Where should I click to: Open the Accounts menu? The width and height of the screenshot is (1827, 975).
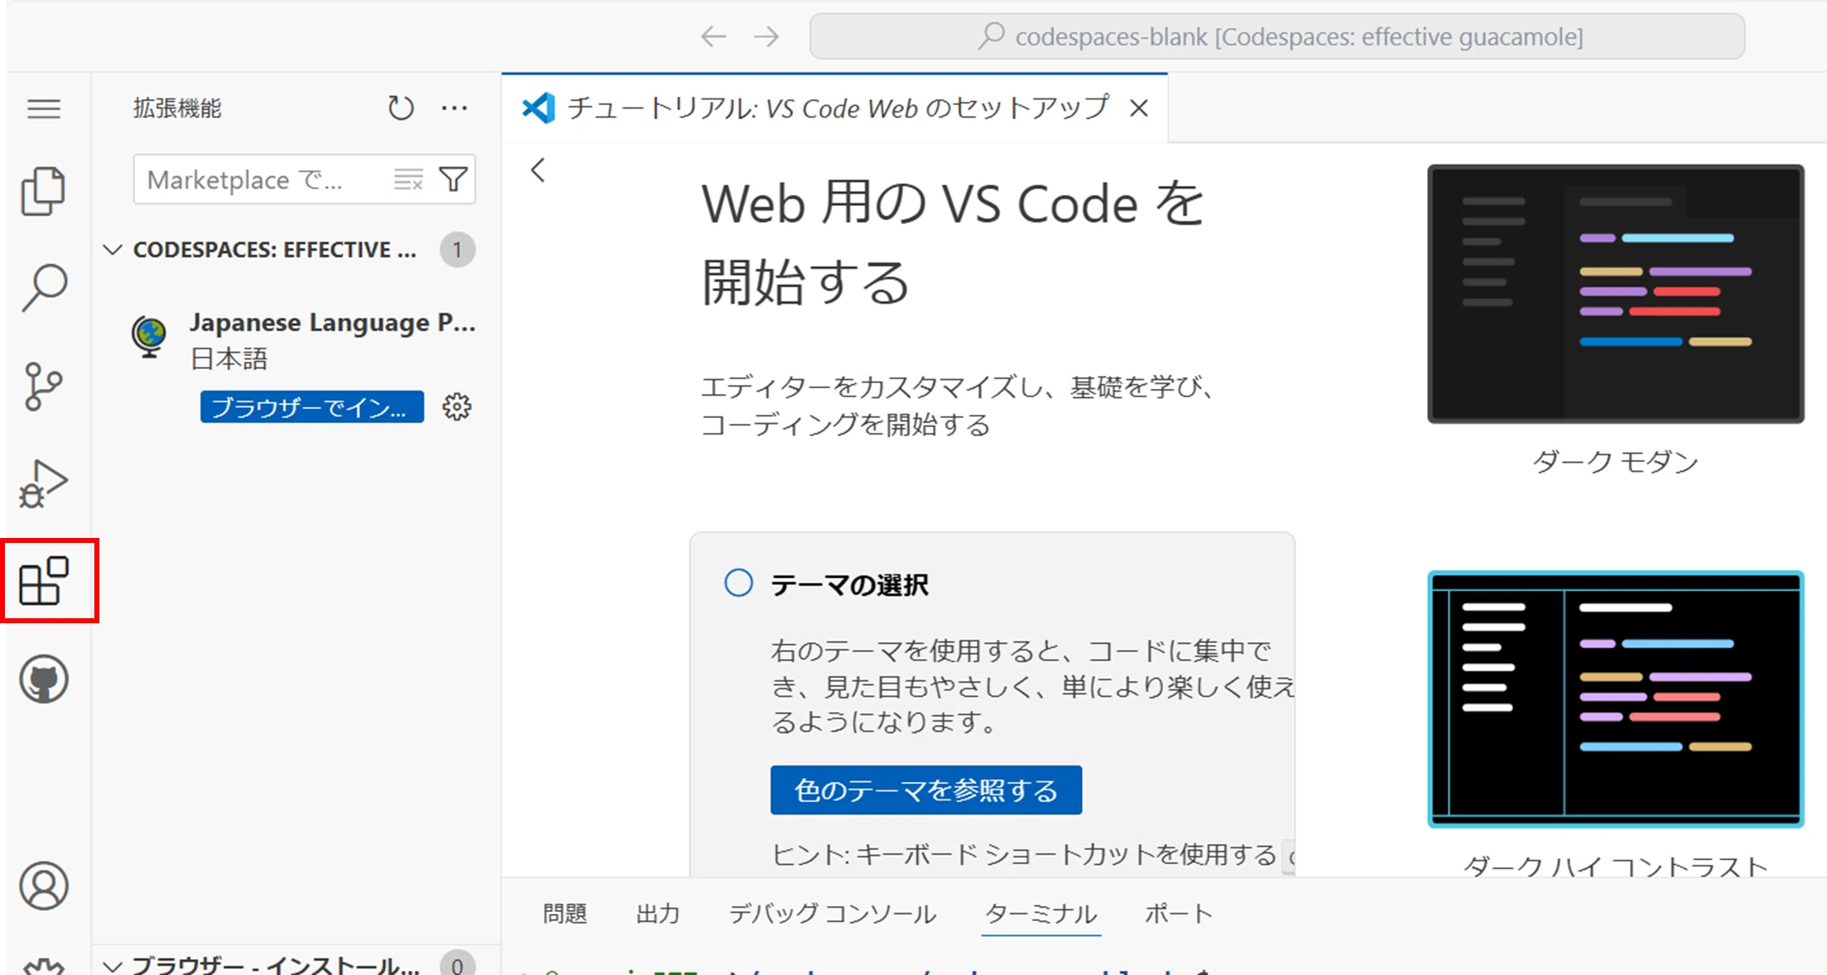click(44, 886)
